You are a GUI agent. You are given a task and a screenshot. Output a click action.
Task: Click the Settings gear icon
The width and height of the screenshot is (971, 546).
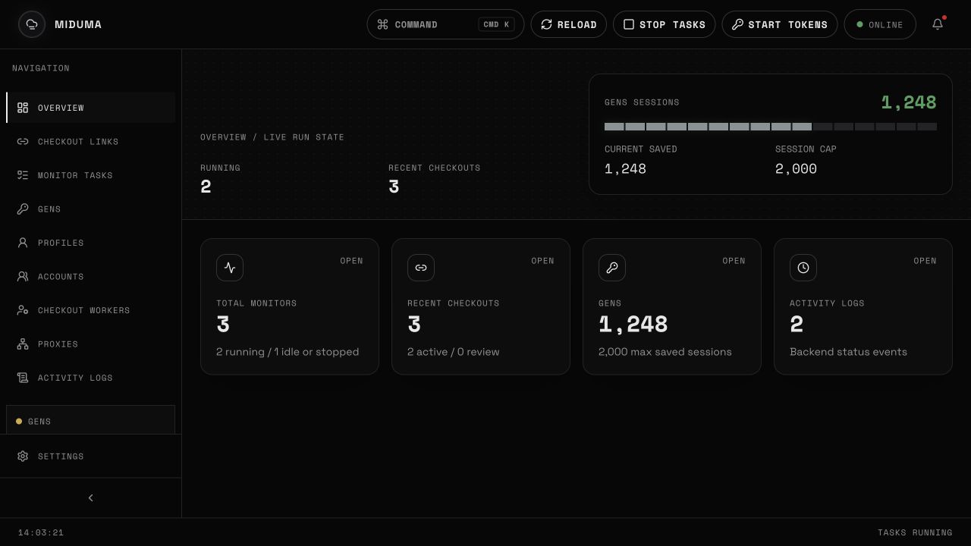[23, 457]
